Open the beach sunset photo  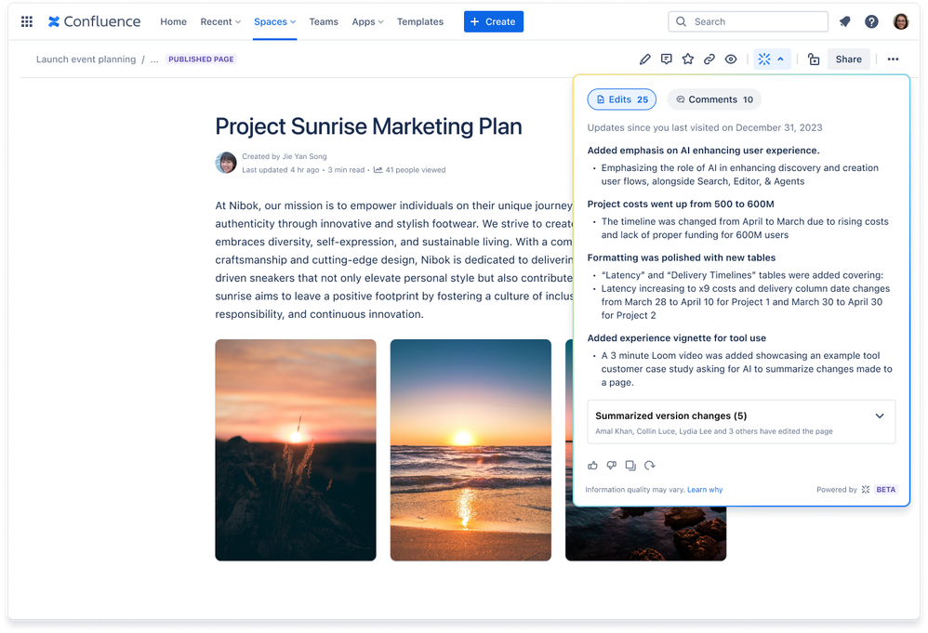point(471,450)
